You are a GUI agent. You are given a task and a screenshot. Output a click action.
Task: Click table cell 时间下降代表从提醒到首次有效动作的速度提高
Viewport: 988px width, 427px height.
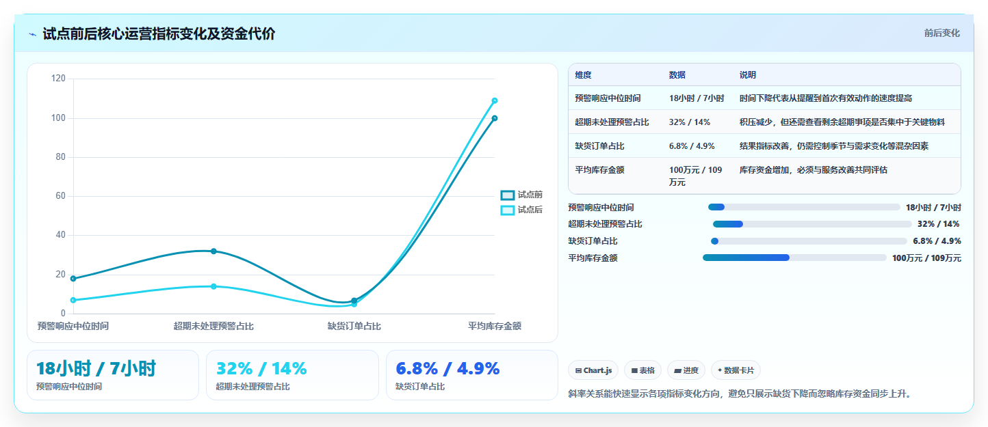(826, 98)
